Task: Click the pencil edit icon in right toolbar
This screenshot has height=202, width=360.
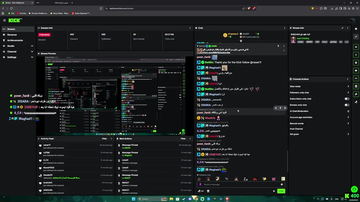Action: [x=356, y=37]
